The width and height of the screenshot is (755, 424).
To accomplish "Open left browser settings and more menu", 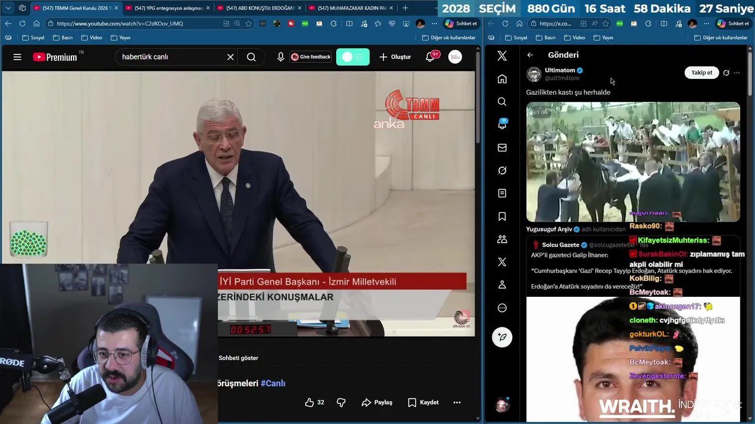I will tap(435, 24).
